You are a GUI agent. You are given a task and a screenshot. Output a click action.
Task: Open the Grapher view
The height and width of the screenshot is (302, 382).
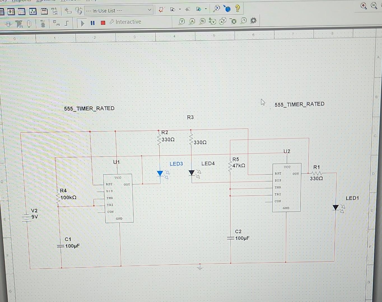click(x=33, y=12)
